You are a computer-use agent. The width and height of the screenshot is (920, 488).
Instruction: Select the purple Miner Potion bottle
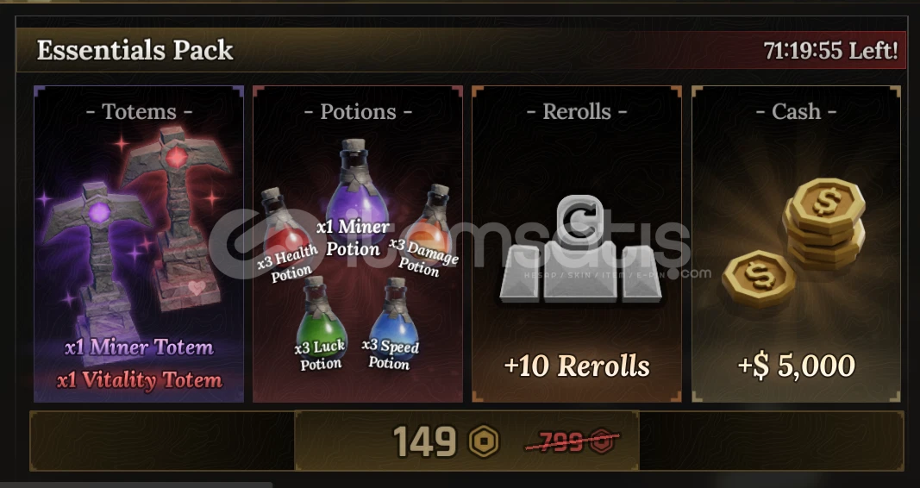[356, 188]
